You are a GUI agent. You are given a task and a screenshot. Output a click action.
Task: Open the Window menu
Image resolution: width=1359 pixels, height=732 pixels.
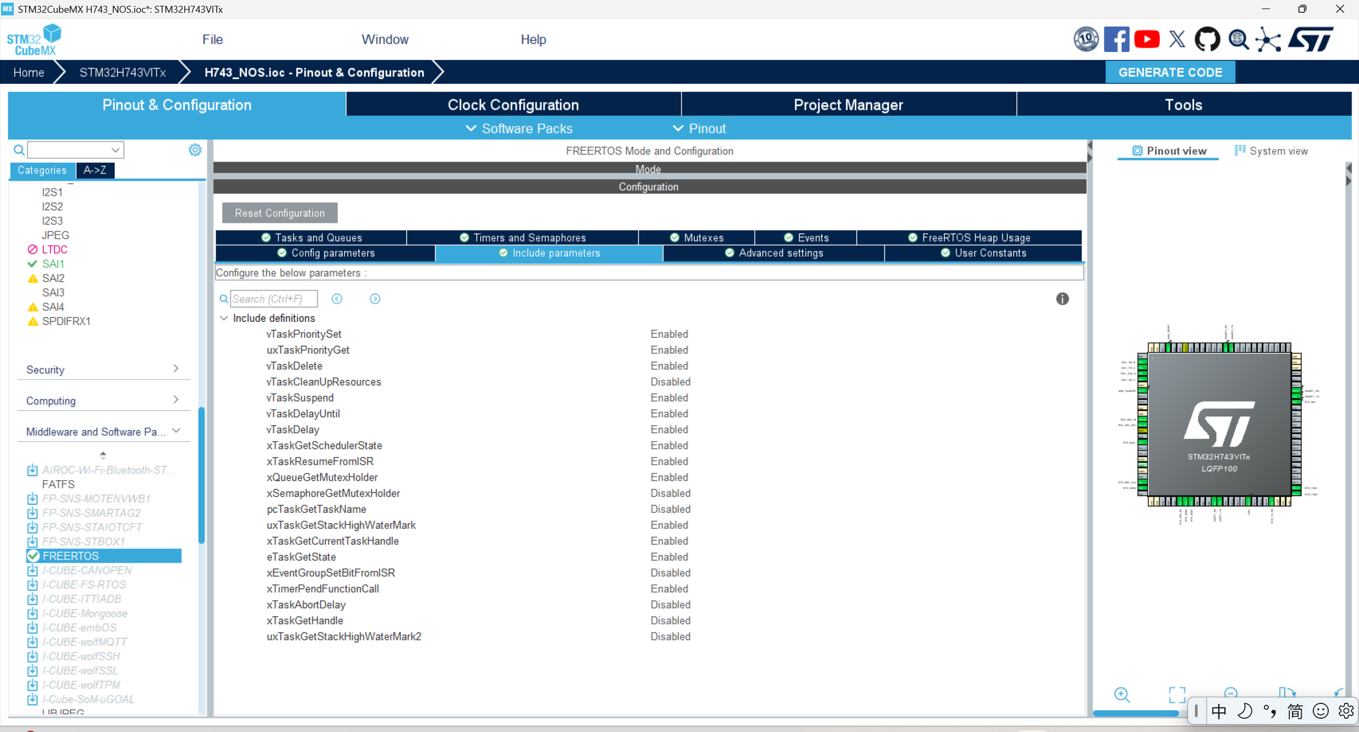(x=385, y=39)
